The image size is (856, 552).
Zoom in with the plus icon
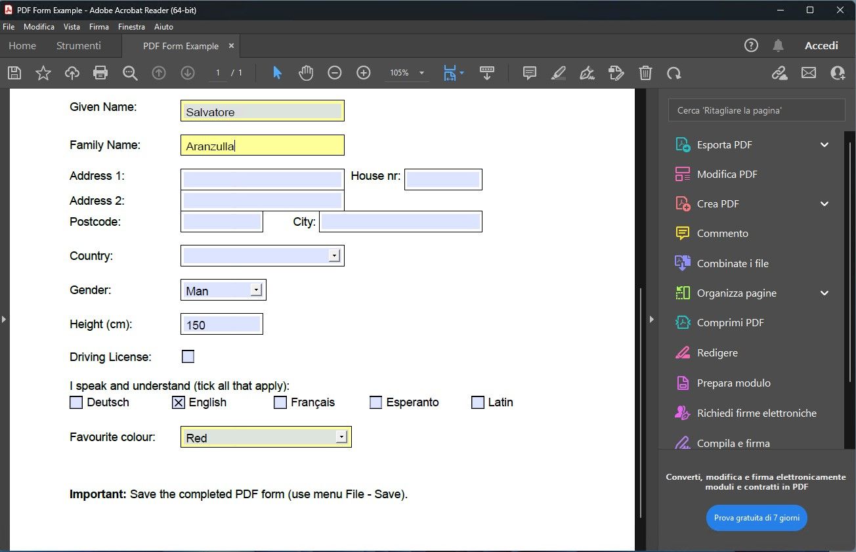coord(364,73)
